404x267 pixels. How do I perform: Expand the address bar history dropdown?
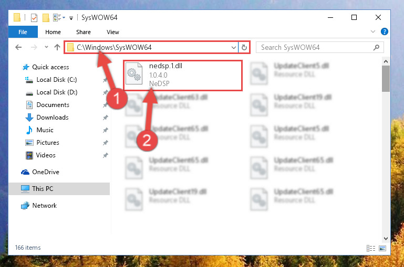234,48
